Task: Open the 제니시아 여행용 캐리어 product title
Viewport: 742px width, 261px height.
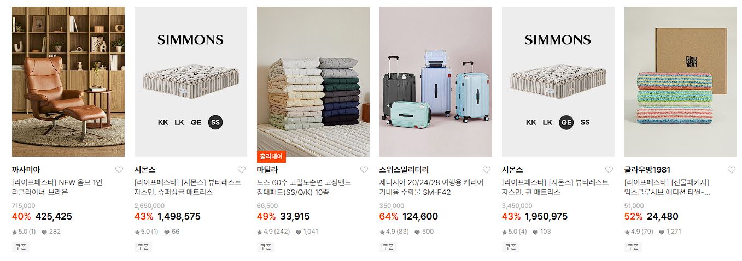Action: [431, 187]
